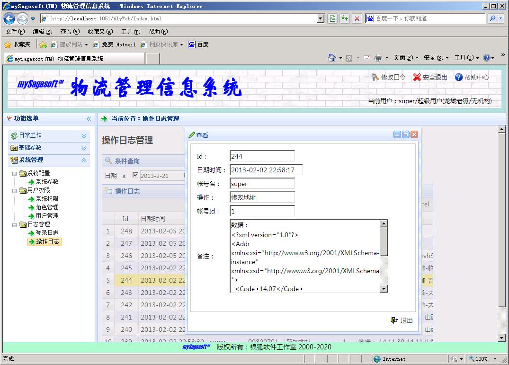This screenshot has width=509, height=365.
Task: Open the 文件(F) menu
Action: click(15, 31)
